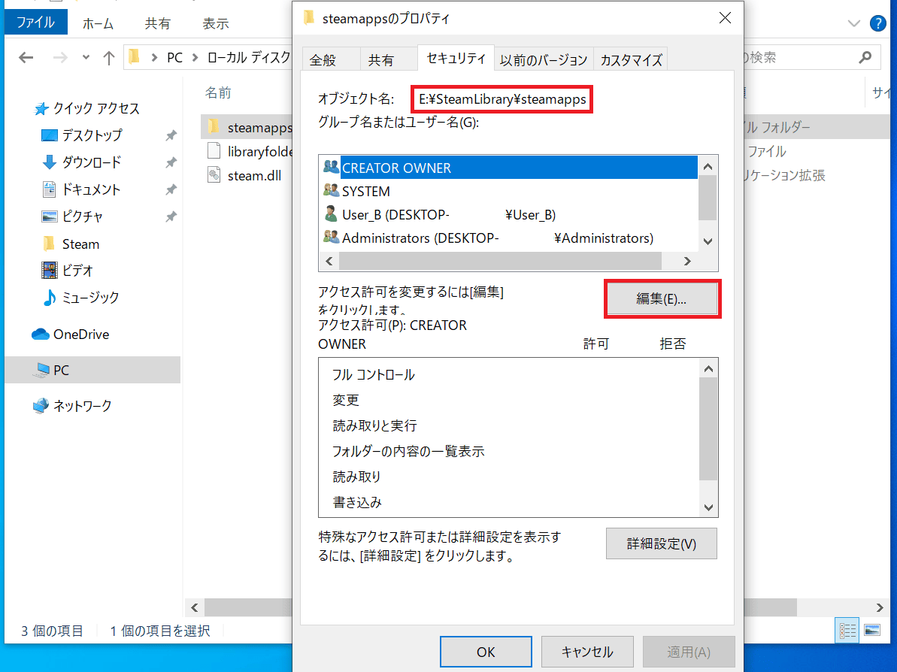The image size is (897, 672).
Task: Click OK in the properties dialog
Action: pos(486,652)
